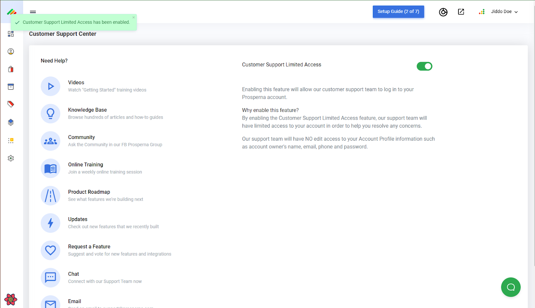Expand the Jiddo Doe account dropdown
Image resolution: width=535 pixels, height=308 pixels.
(x=504, y=12)
